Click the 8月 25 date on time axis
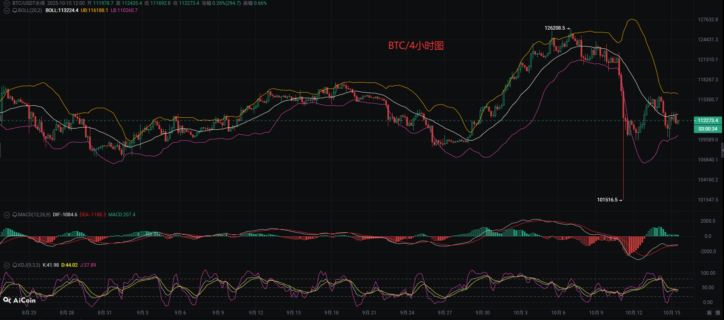 [29, 313]
